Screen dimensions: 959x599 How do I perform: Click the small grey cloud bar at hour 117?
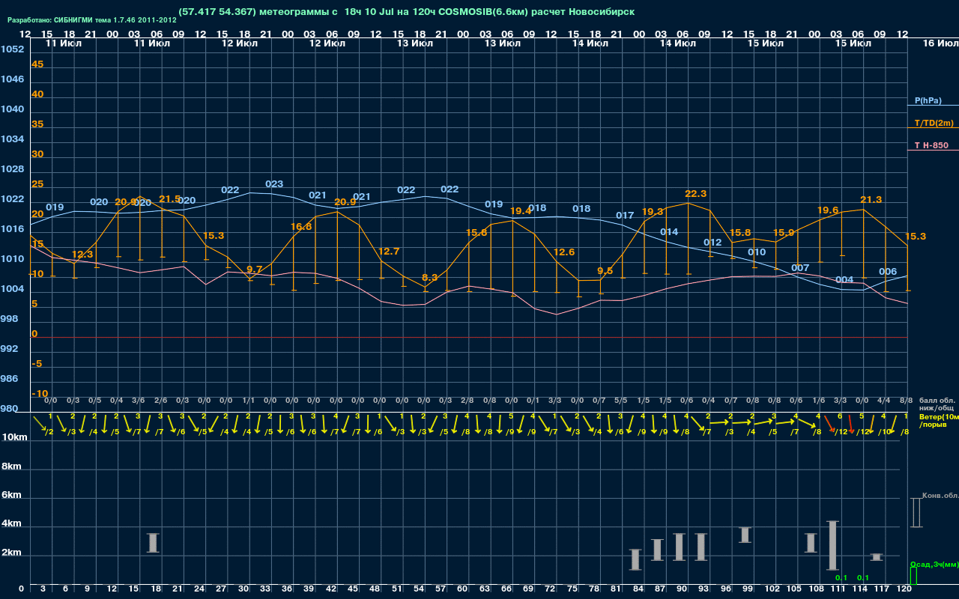877,557
